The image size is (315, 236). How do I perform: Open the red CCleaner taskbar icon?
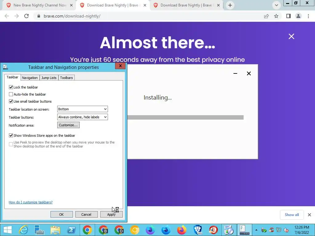(213, 230)
